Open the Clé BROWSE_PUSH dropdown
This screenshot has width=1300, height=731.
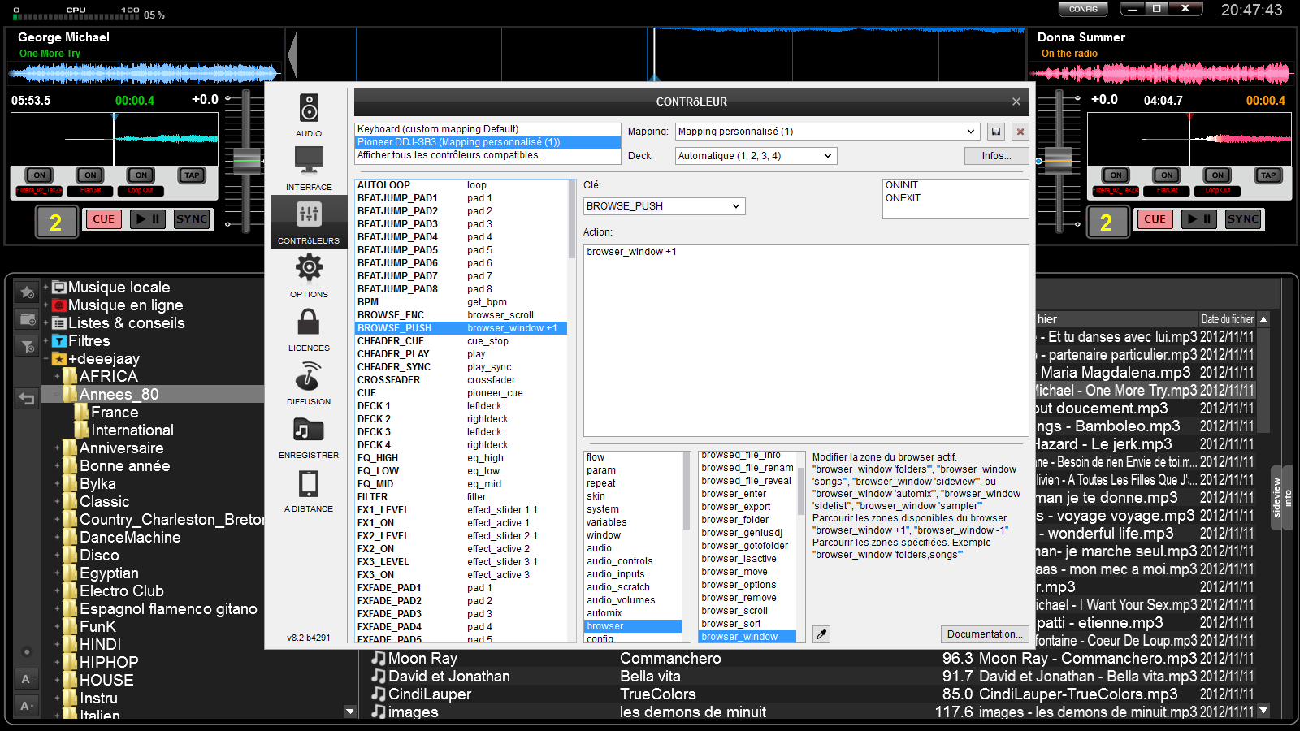664,206
